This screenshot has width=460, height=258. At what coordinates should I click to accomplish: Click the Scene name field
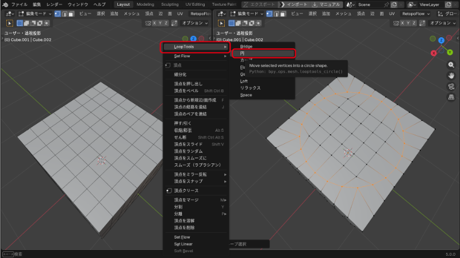coord(370,5)
